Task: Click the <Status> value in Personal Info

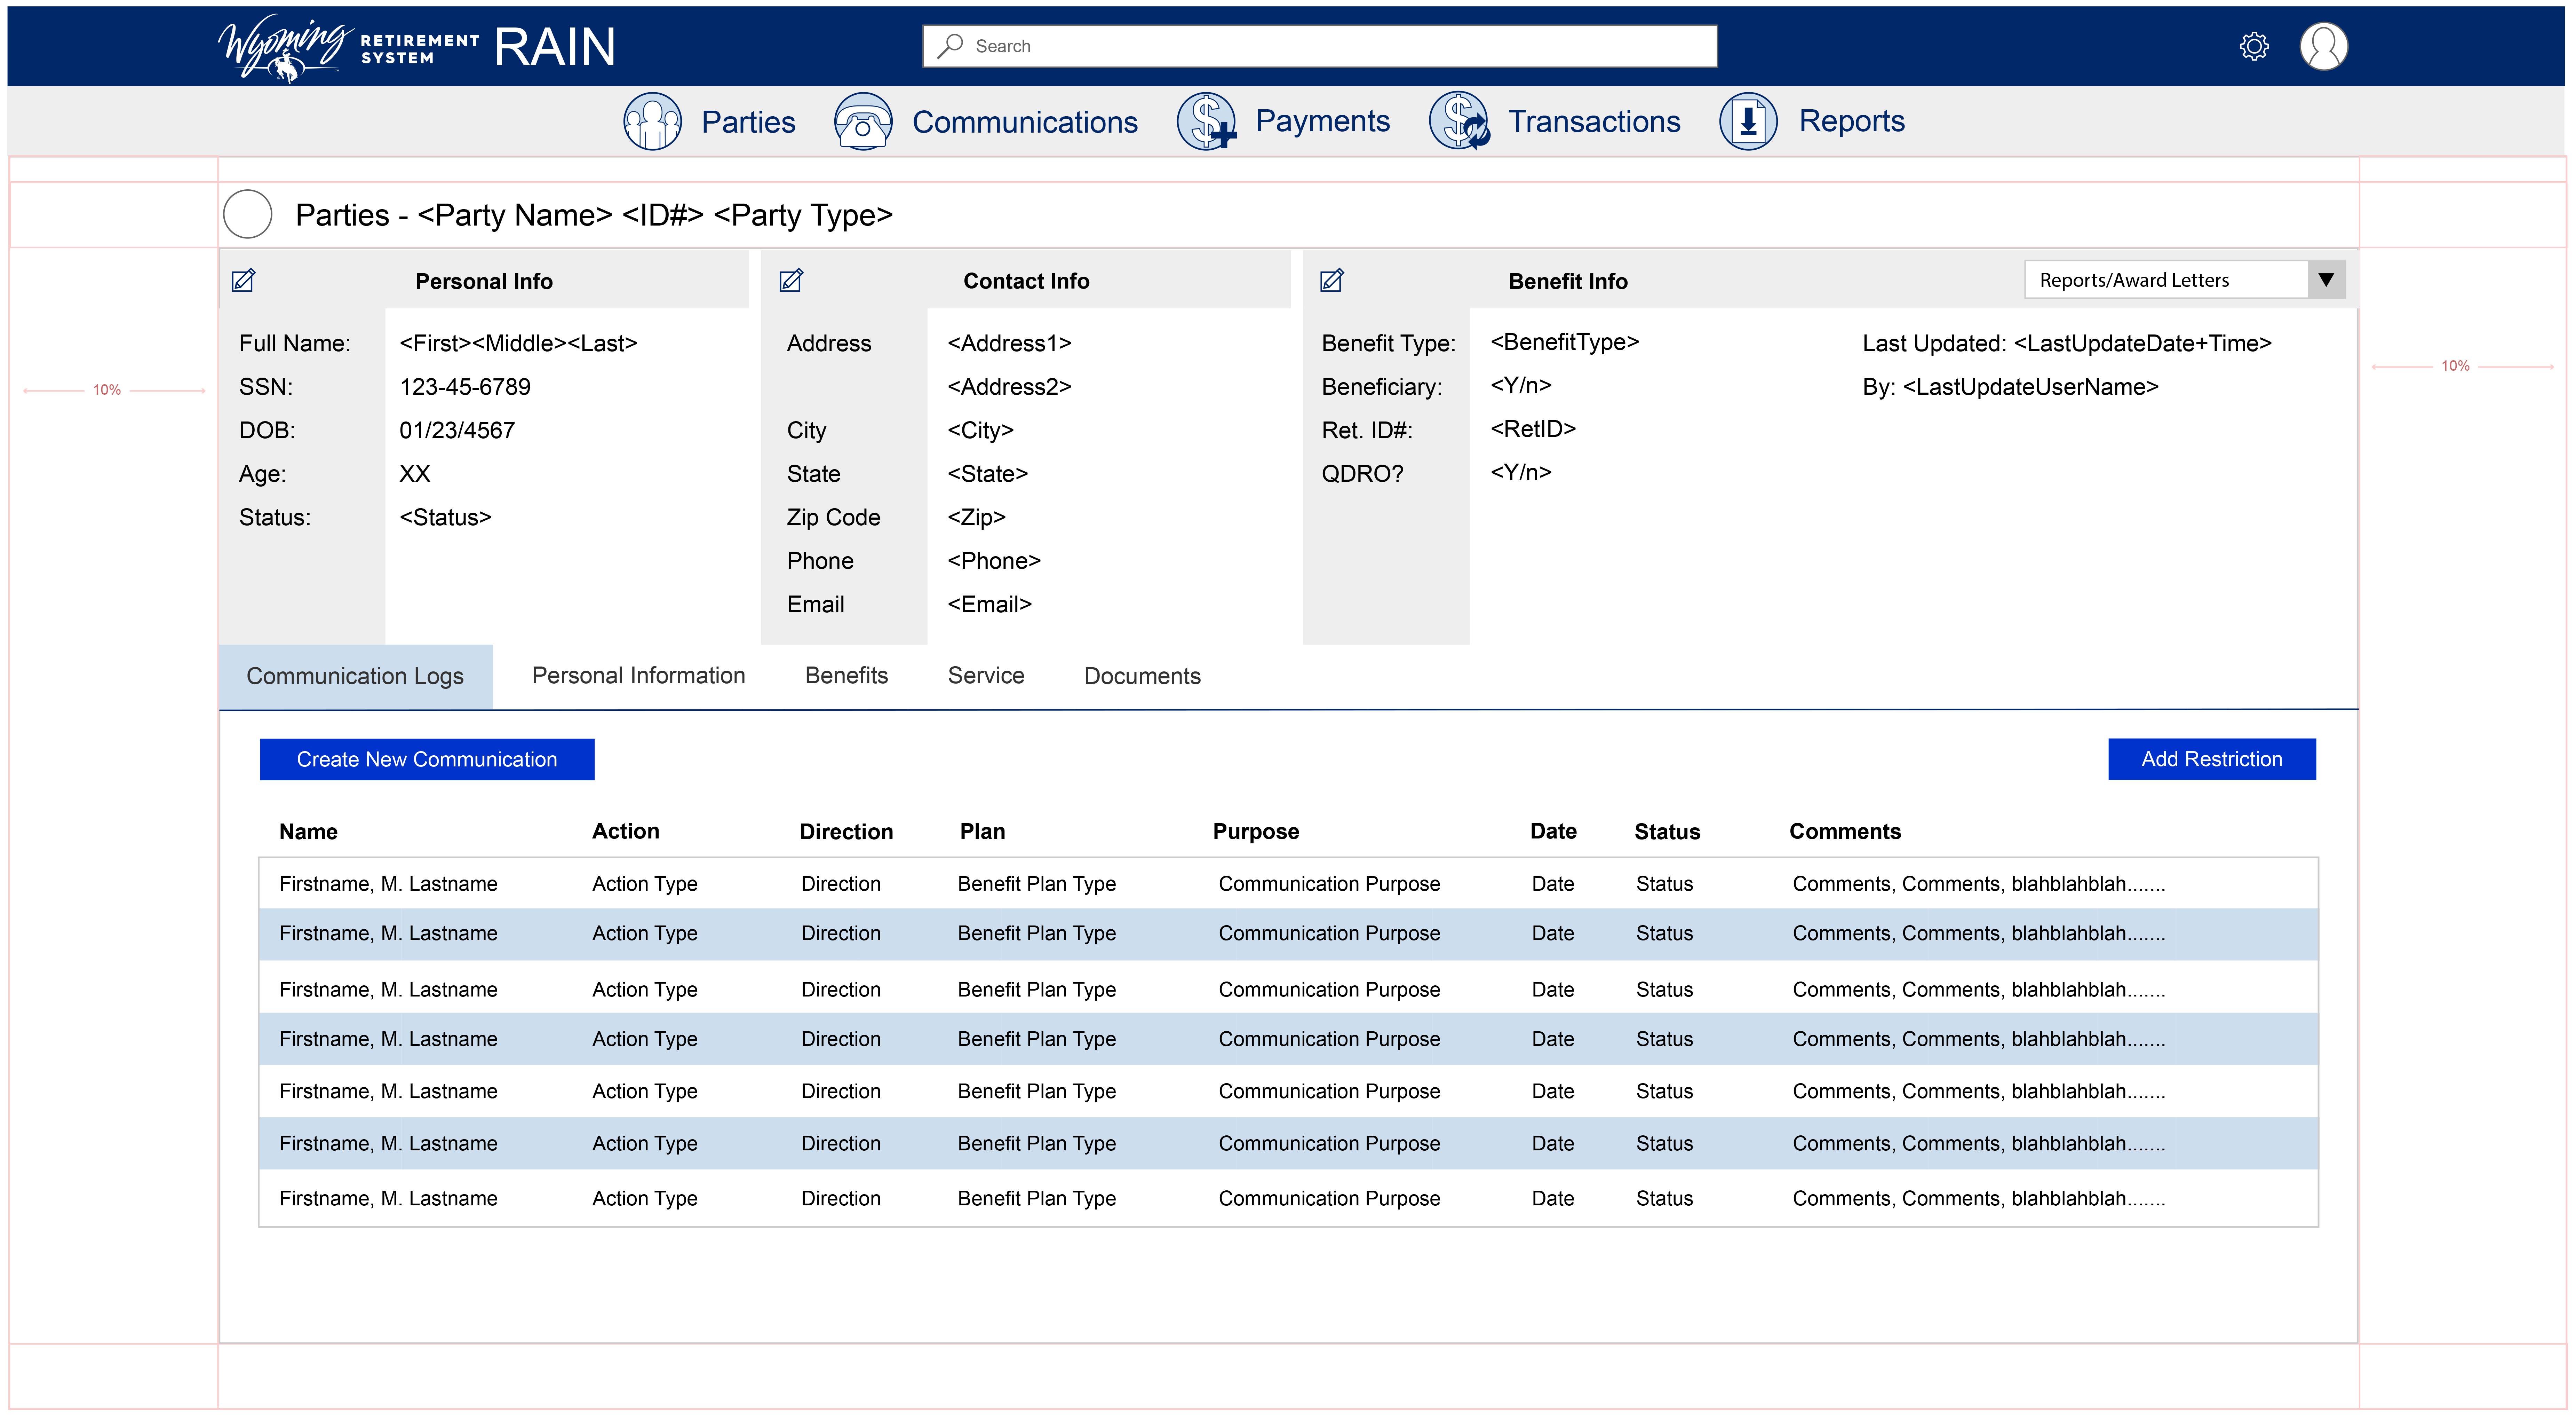Action: [445, 517]
